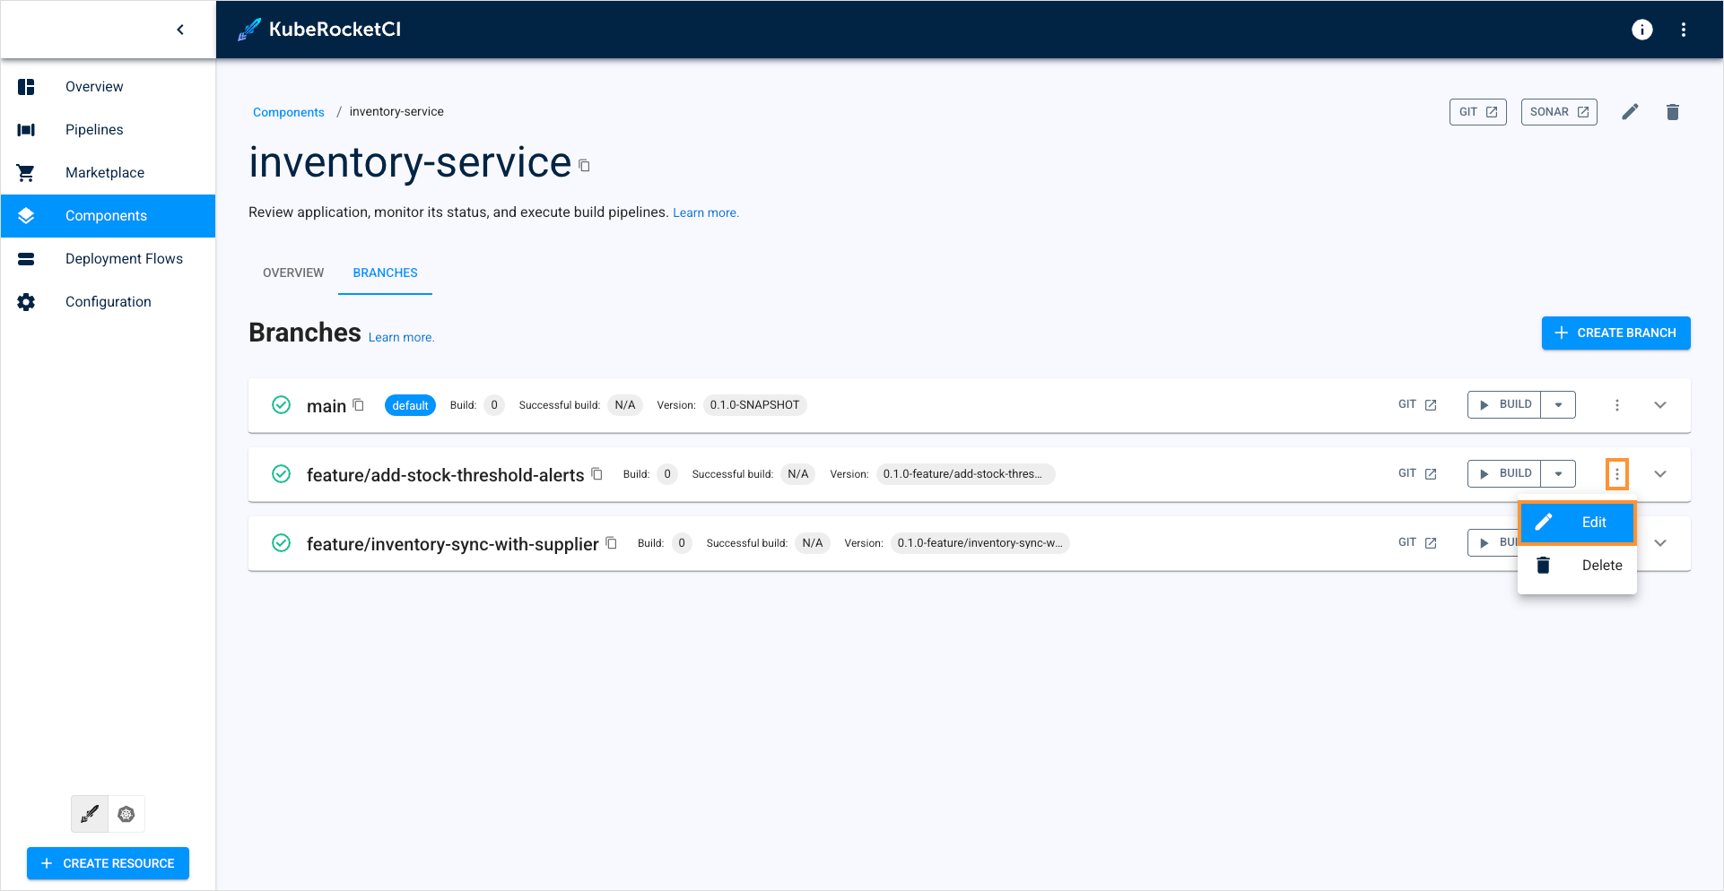Open Deployment Flows in the sidebar
The width and height of the screenshot is (1724, 891).
(x=124, y=259)
